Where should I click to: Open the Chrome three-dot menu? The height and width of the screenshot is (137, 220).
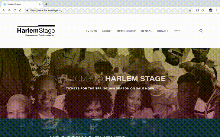(x=216, y=10)
